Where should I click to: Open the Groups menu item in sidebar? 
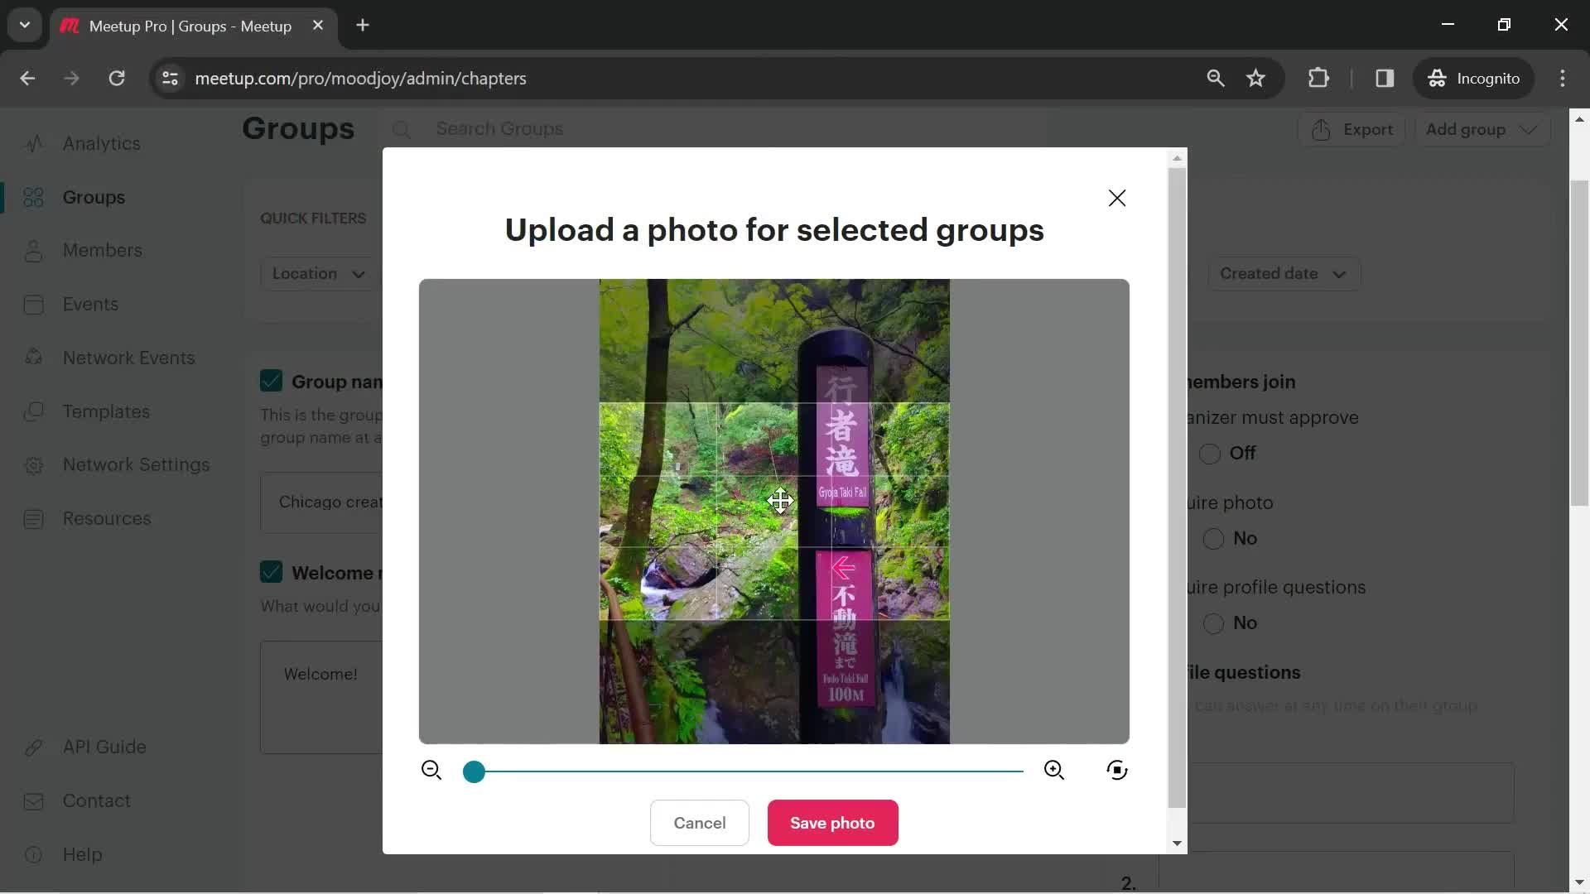pos(93,199)
